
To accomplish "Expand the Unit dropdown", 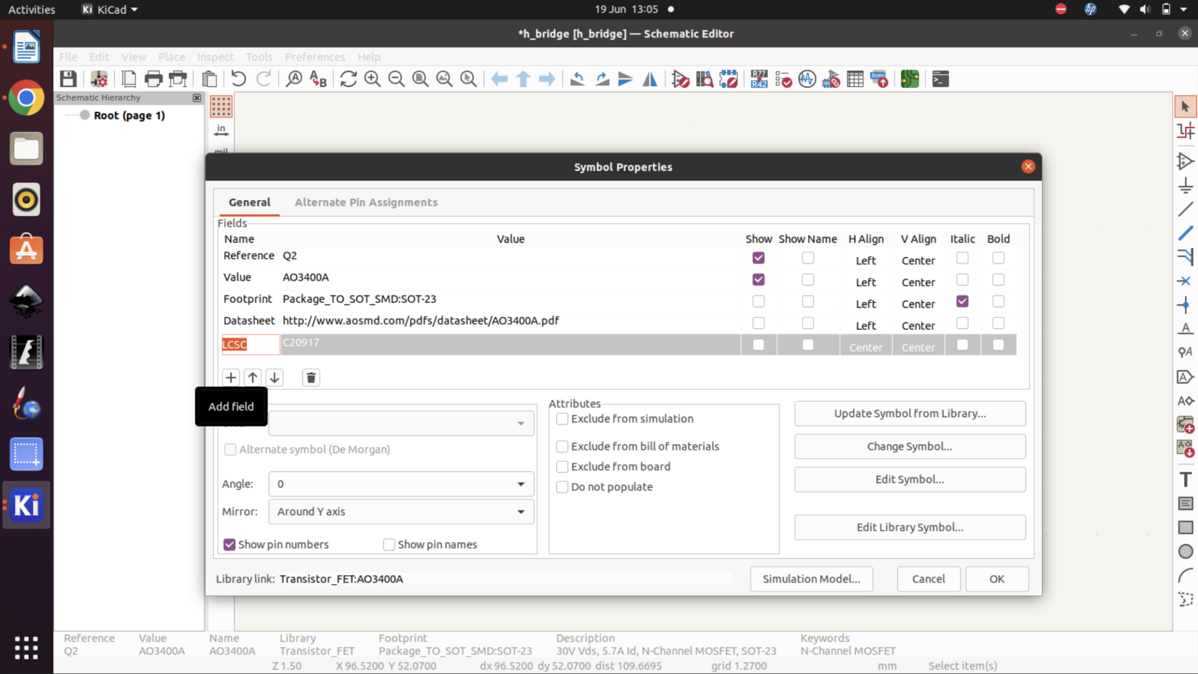I will pos(401,423).
